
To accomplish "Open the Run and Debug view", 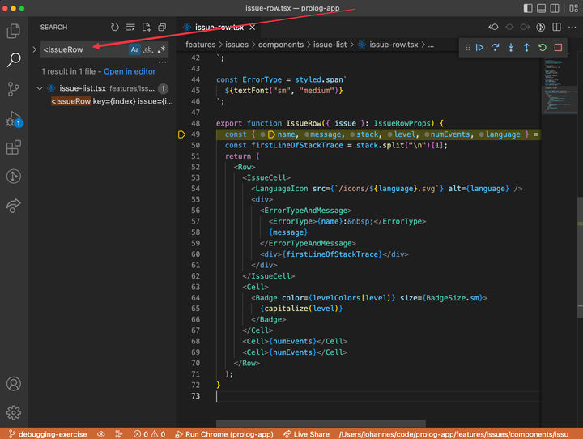I will pyautogui.click(x=14, y=119).
